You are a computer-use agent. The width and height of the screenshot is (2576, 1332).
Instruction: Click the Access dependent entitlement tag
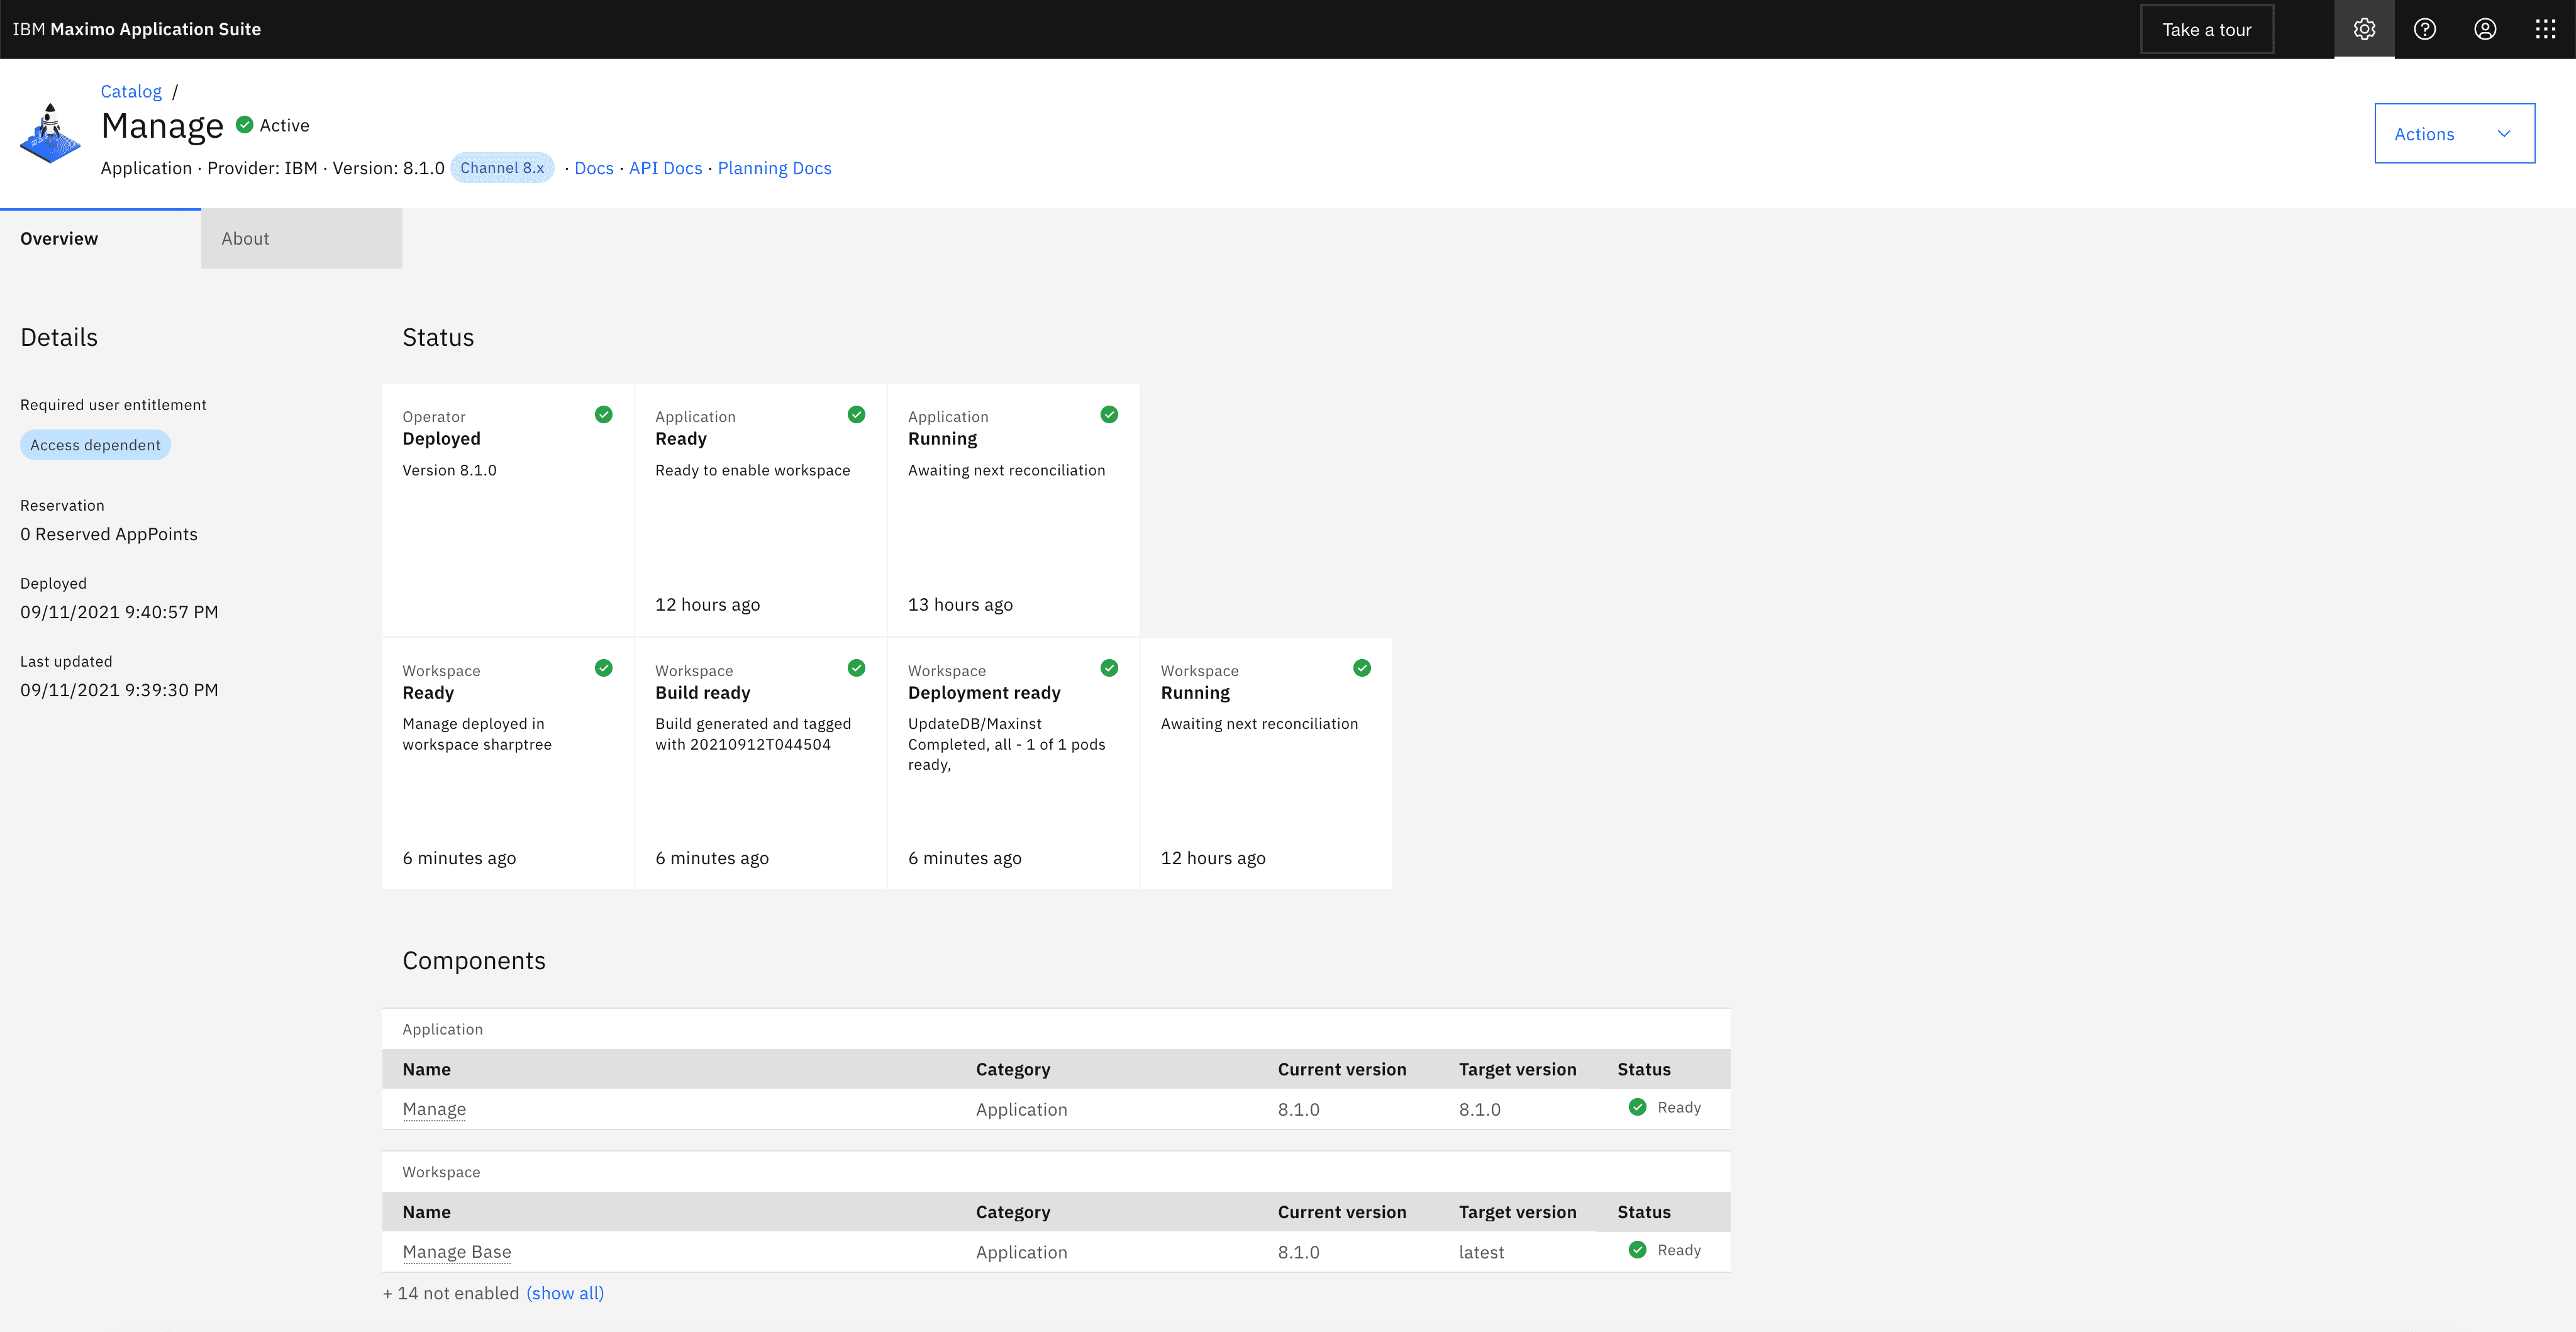point(95,445)
